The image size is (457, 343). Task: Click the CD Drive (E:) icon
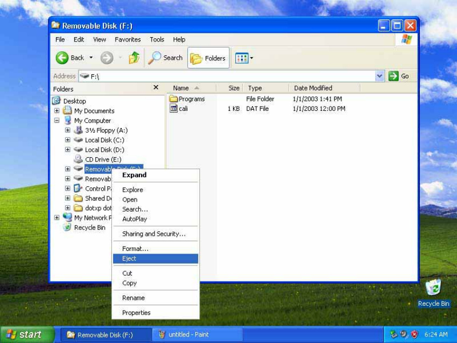[78, 159]
